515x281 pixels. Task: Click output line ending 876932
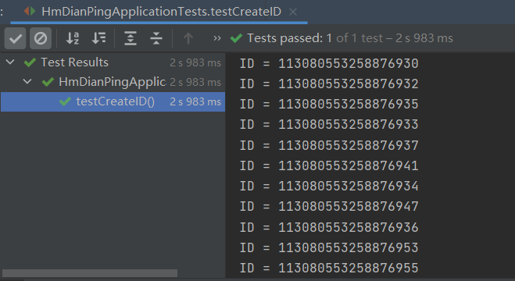pos(329,84)
